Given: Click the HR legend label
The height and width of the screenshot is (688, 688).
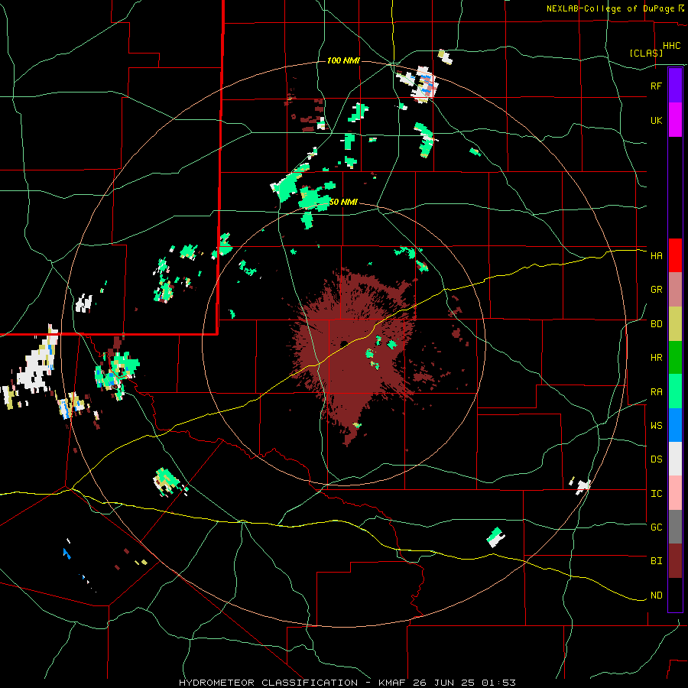Looking at the screenshot, I should [657, 358].
